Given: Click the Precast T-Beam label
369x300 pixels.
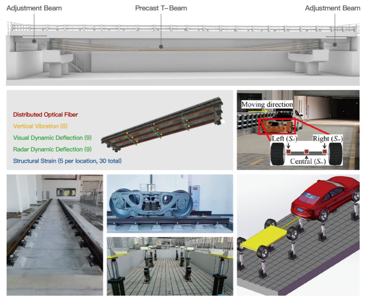Looking at the screenshot, I should tap(161, 8).
